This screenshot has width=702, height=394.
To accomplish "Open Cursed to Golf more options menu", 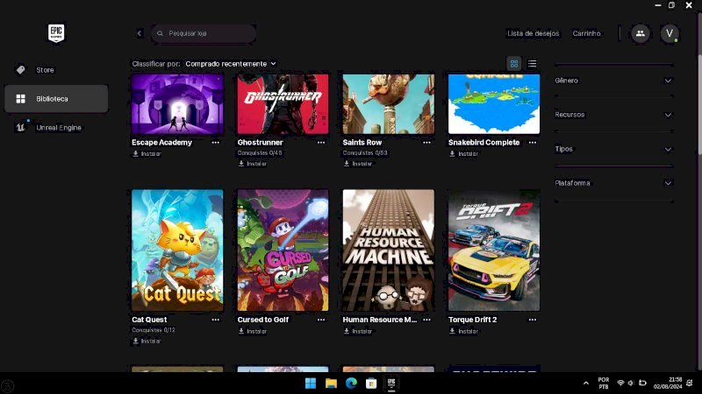I will pyautogui.click(x=321, y=320).
